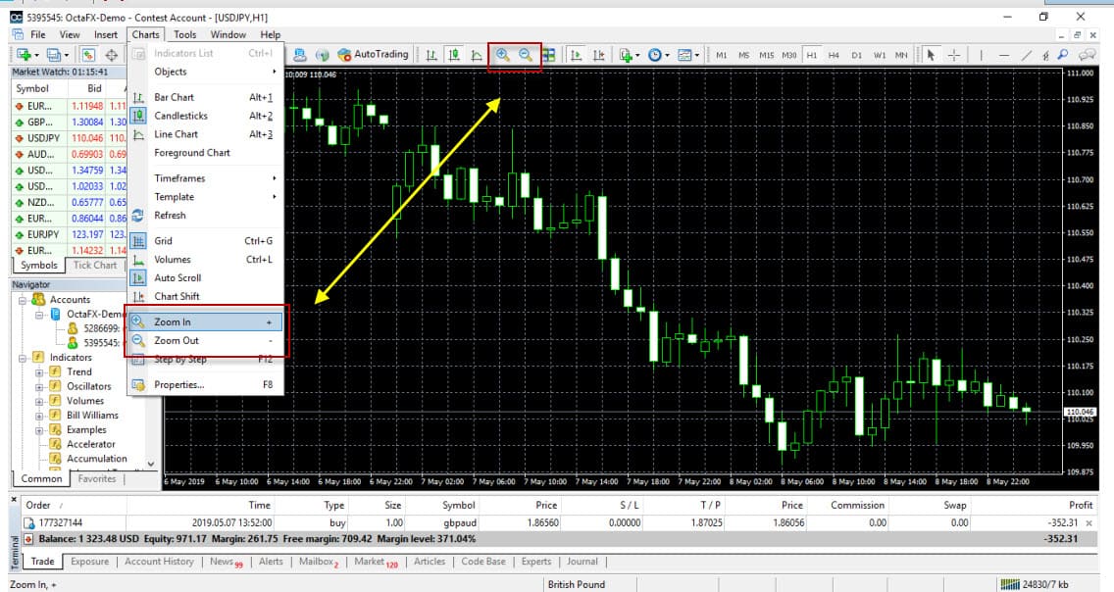The image size is (1114, 592).
Task: Click the Zoom Out magnifier in toolbar
Action: pos(527,55)
